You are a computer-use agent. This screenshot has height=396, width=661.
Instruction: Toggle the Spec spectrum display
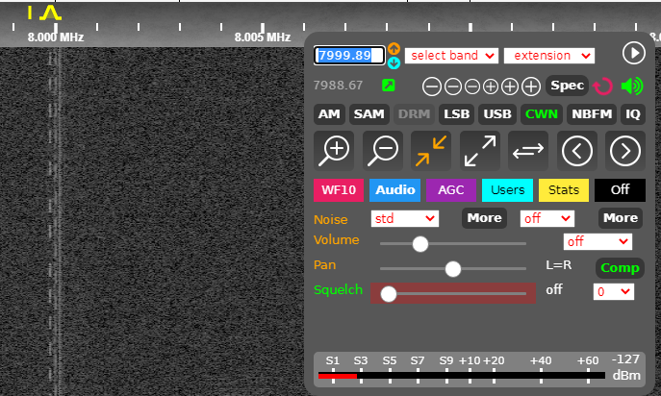click(x=567, y=86)
